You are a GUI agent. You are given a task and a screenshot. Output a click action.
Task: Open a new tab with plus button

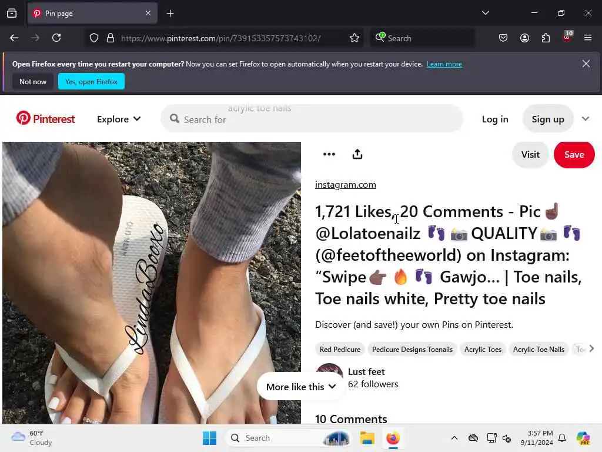170,14
